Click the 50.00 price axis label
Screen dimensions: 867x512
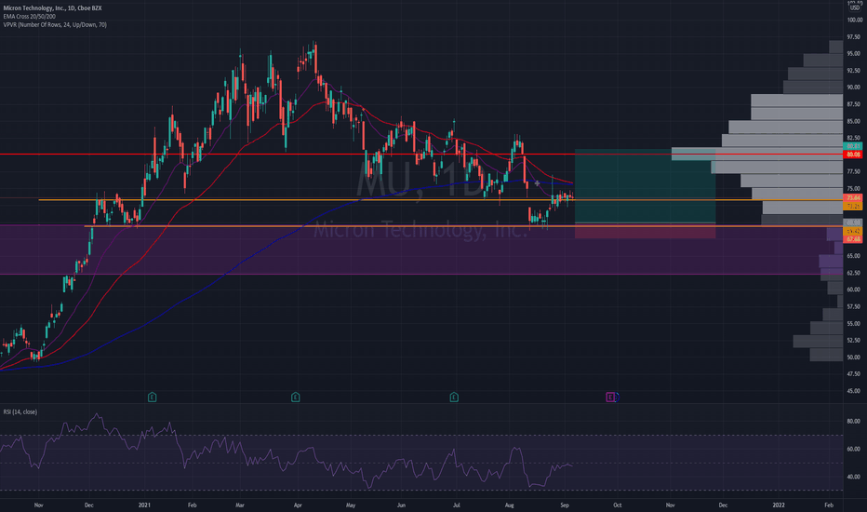(853, 357)
